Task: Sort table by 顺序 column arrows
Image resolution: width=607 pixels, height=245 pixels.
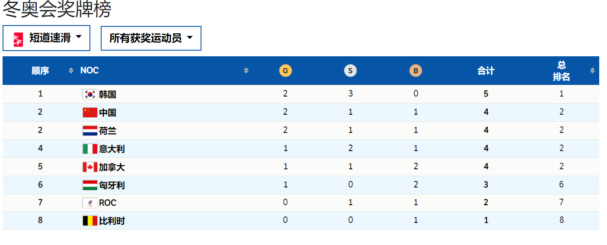Action: pyautogui.click(x=71, y=71)
